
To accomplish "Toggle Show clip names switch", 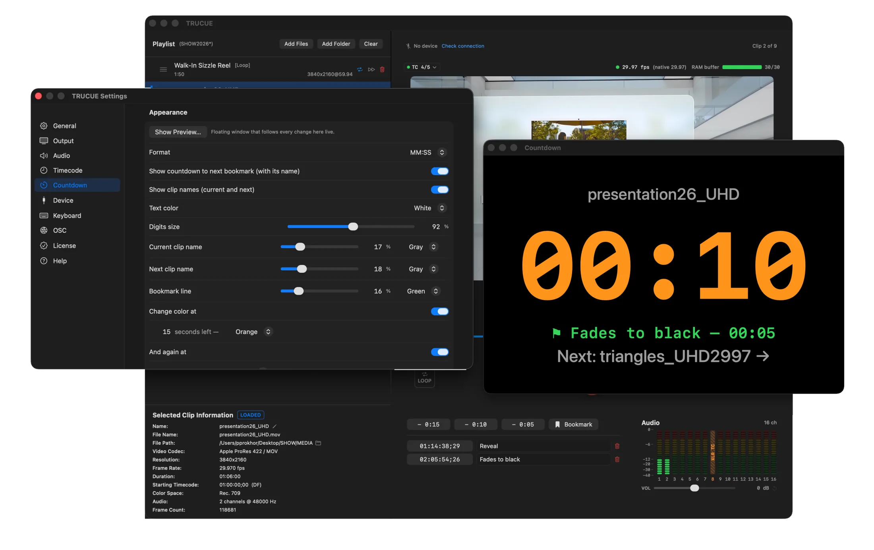I will click(x=440, y=190).
